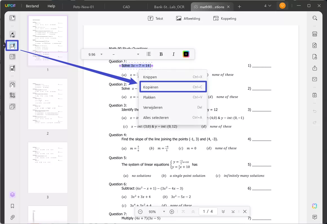
Task: Choose Knippen from context menu
Action: click(x=173, y=77)
